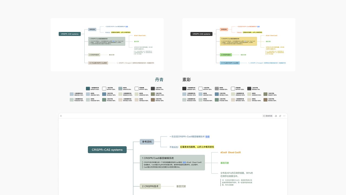Viewport: 346px width, 195px height.
Task: Select the CRISPR-CAS systems root node in the bottom window
Action: (x=107, y=150)
